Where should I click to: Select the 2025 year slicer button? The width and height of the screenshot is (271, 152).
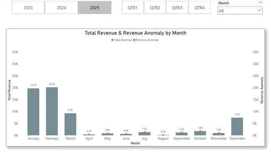pyautogui.click(x=95, y=7)
